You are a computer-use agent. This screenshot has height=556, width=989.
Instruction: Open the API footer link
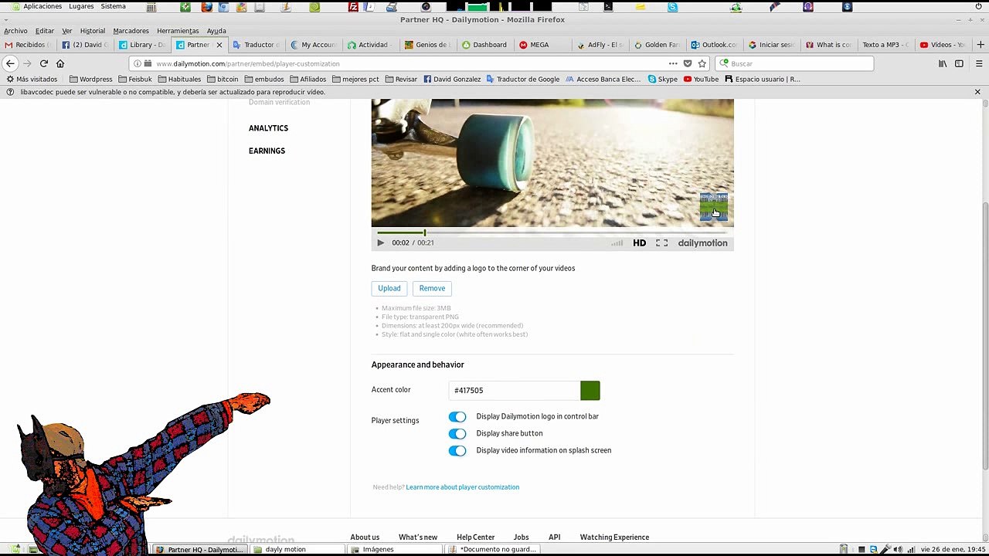[555, 537]
